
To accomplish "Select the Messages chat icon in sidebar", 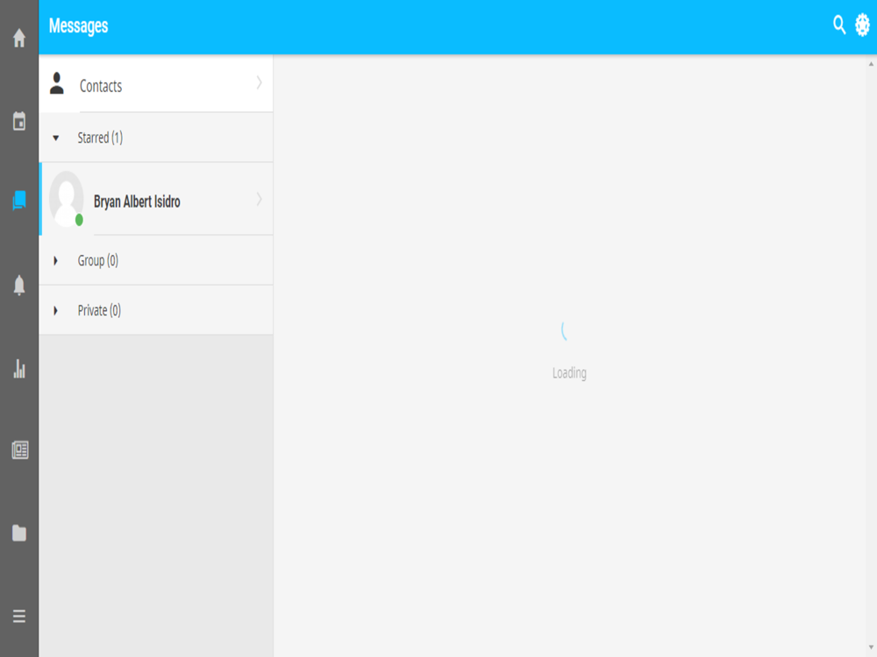I will [19, 200].
